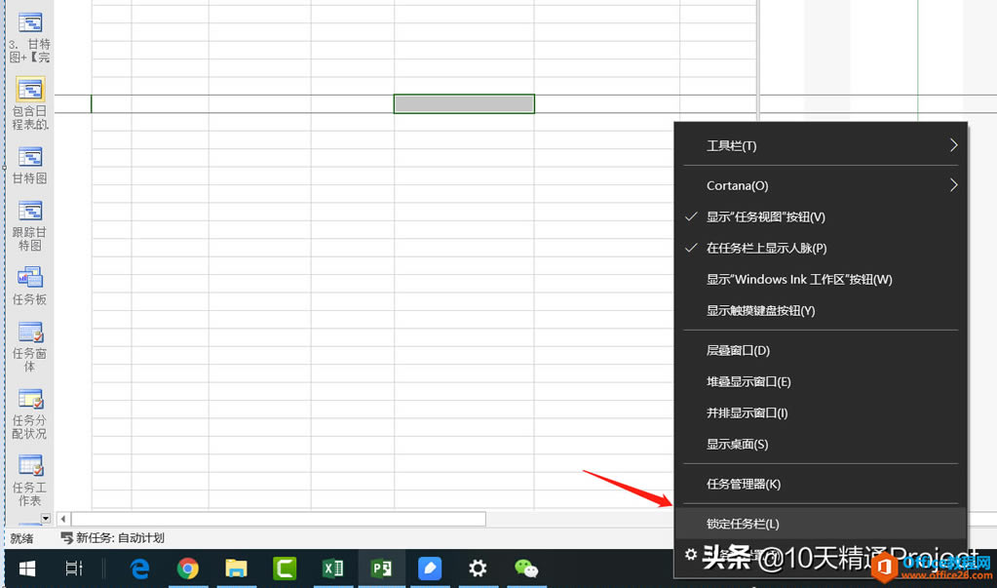This screenshot has height=588, width=997.
Task: Click the horizontal scrollbar's left arrow
Action: point(62,519)
